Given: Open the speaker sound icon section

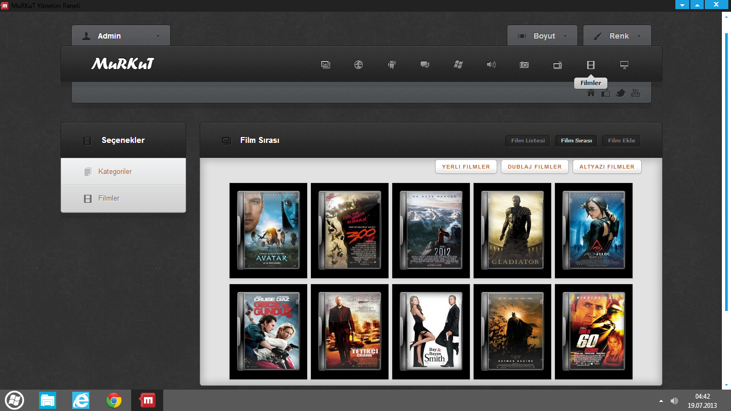Looking at the screenshot, I should coord(491,65).
